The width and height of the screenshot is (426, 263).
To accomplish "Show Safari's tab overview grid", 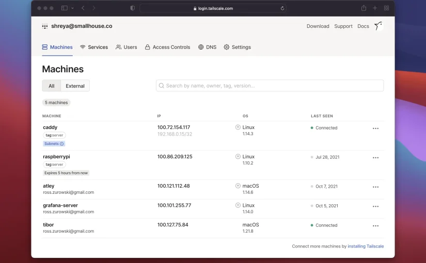I will click(386, 8).
